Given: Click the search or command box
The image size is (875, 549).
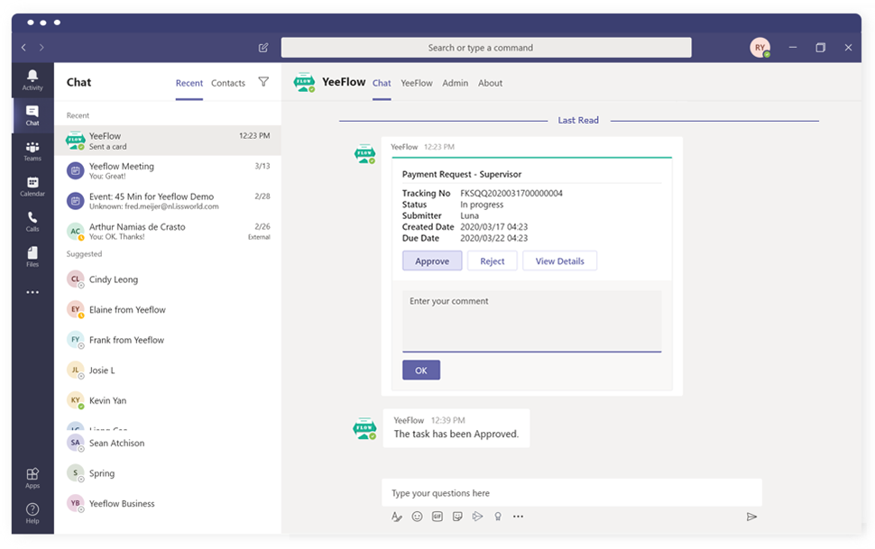Looking at the screenshot, I should tap(486, 48).
